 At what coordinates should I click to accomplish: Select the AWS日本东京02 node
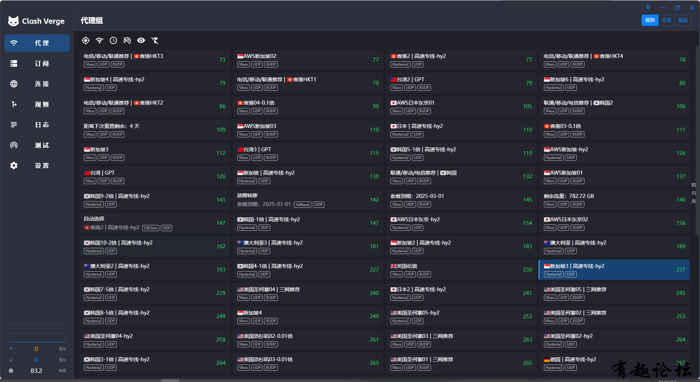614,223
